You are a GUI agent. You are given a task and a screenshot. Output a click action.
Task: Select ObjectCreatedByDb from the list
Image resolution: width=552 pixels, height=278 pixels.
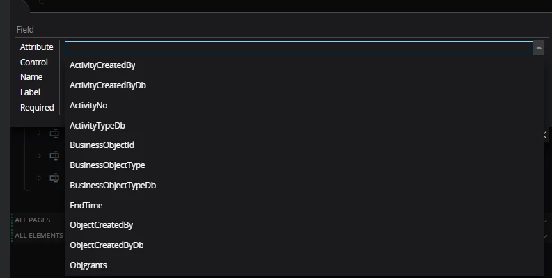[x=107, y=245]
